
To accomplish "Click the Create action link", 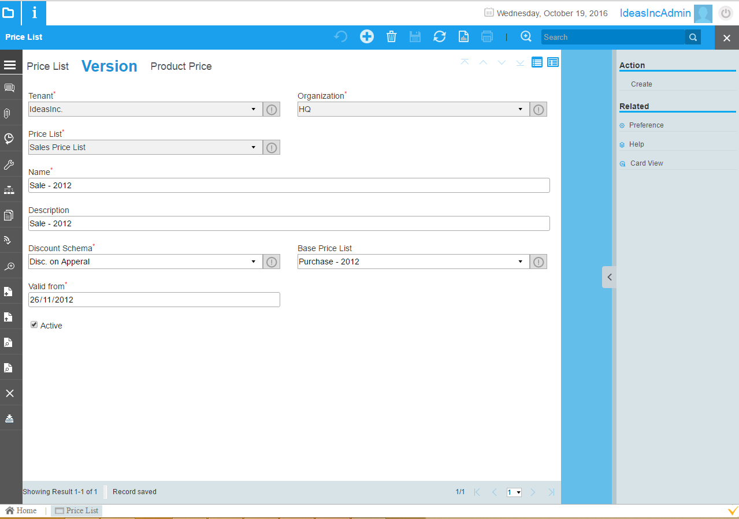I will [641, 84].
